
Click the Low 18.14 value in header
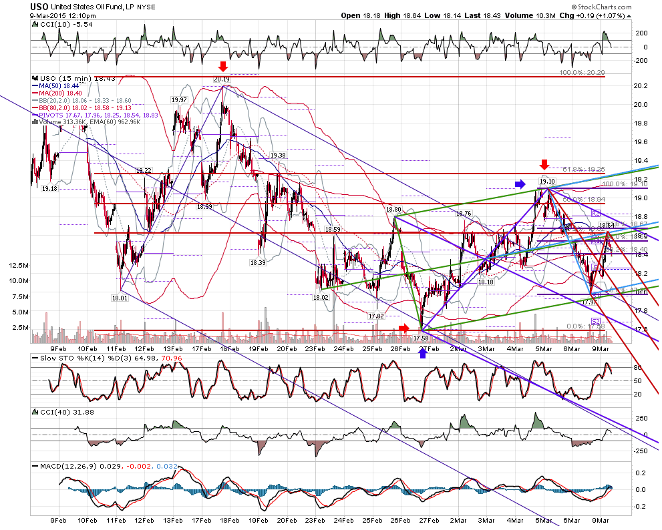click(442, 15)
